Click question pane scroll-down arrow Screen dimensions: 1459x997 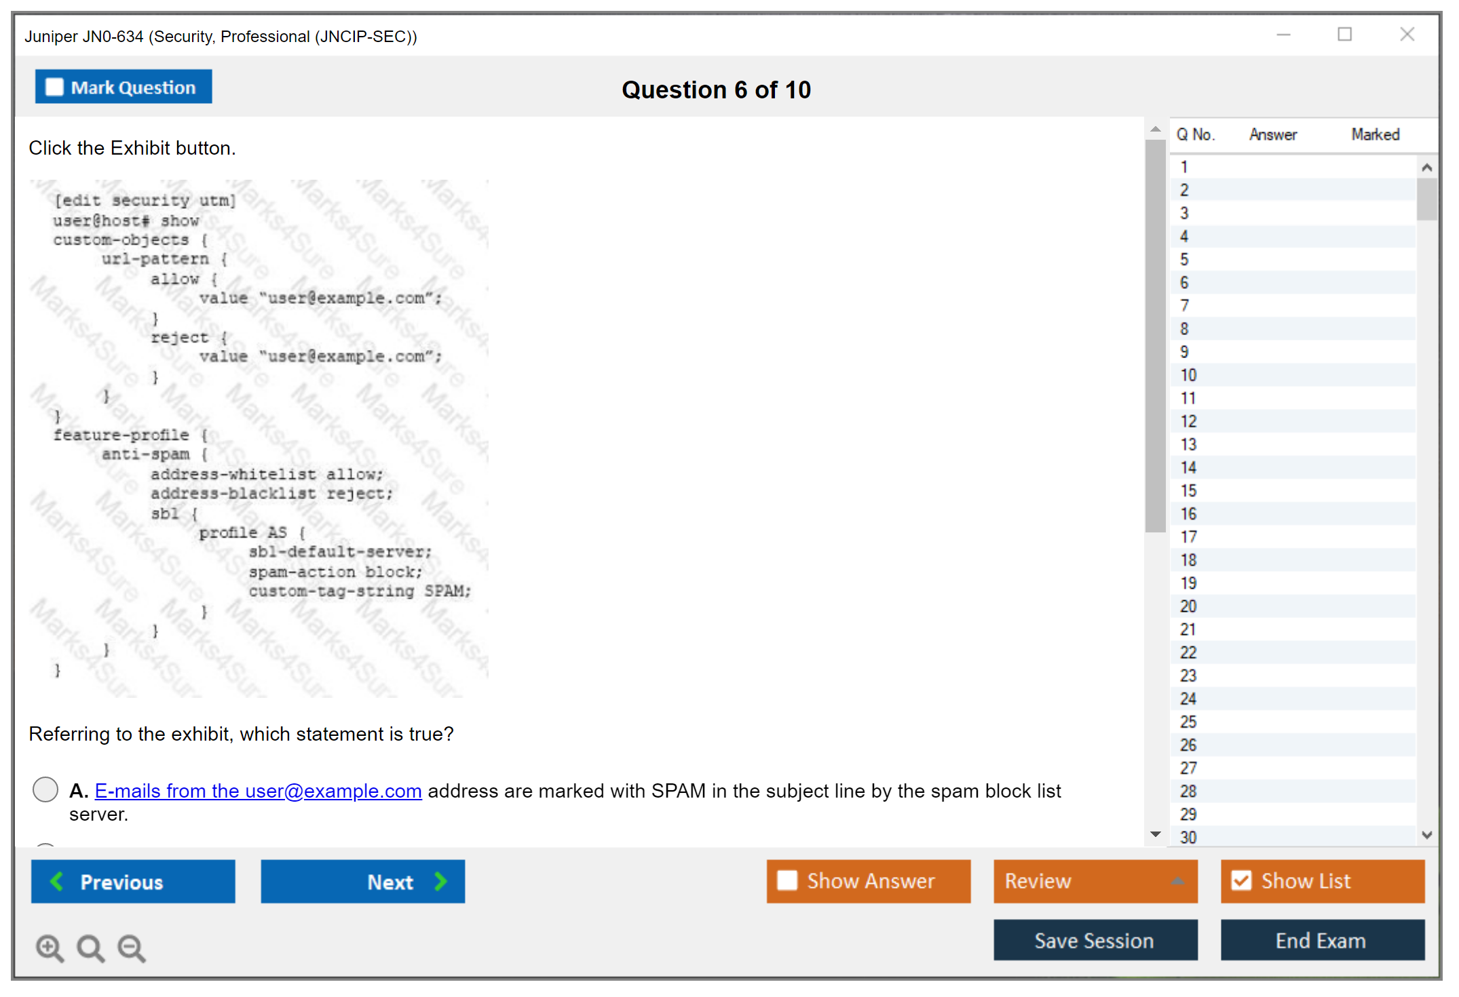pos(1156,834)
